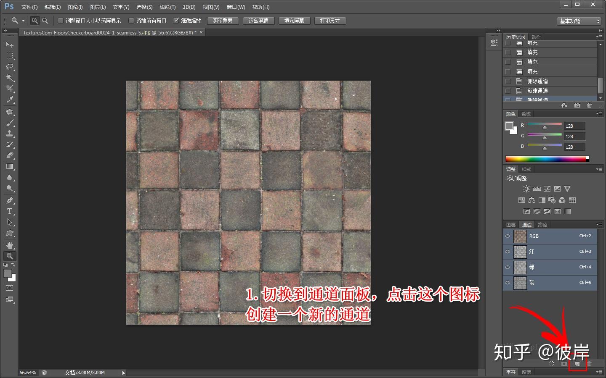Hide the red channel
The image size is (606, 378).
point(508,252)
